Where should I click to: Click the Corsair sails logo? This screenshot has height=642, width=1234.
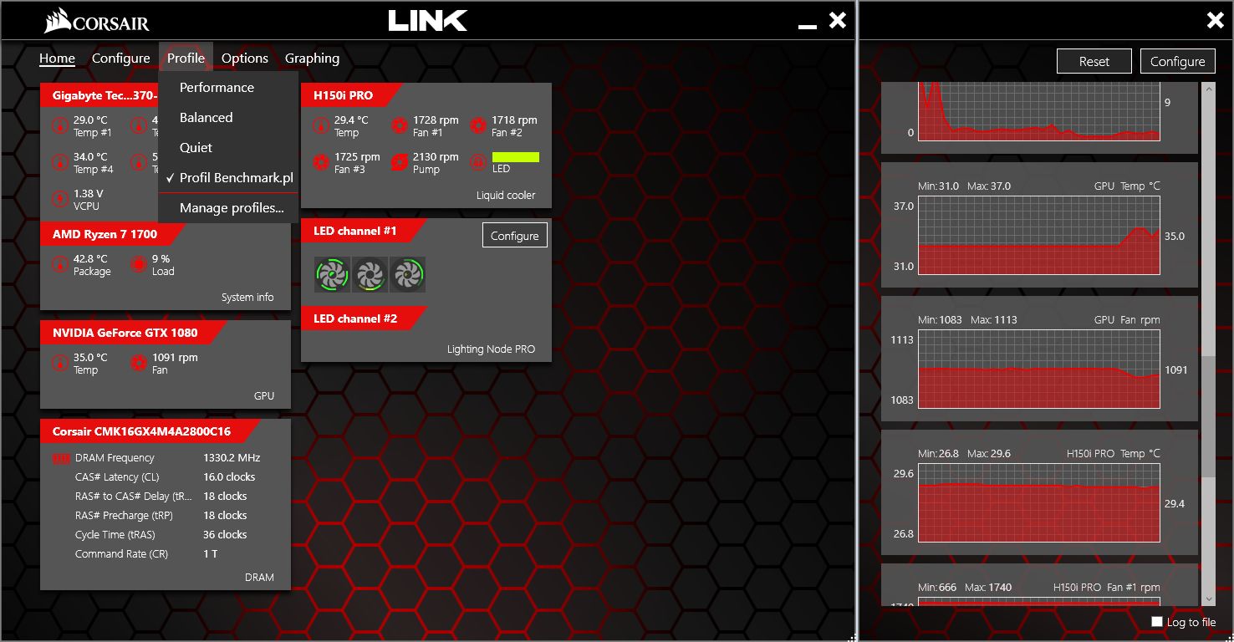(x=58, y=20)
